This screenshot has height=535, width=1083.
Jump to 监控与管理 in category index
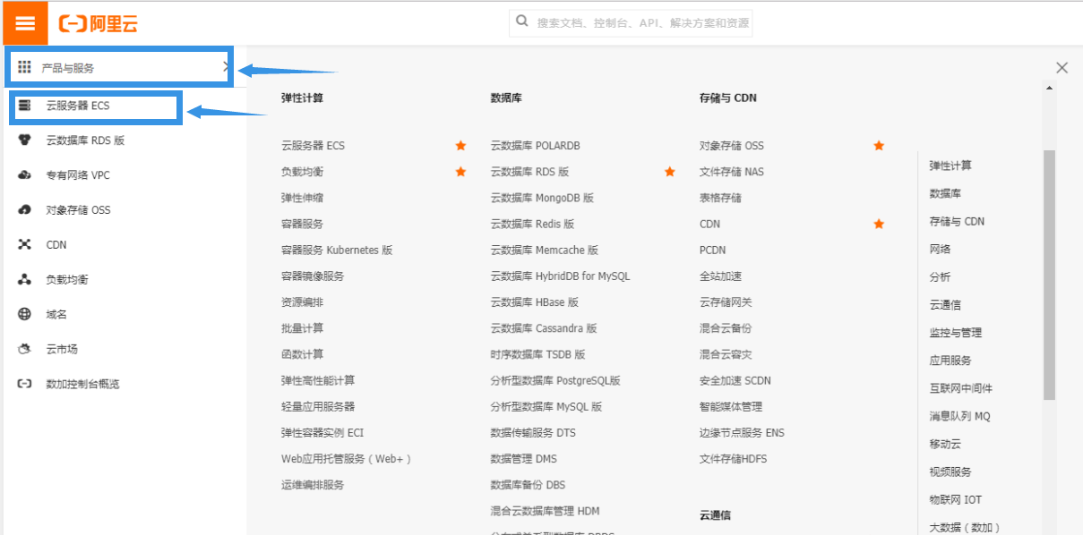pos(955,333)
